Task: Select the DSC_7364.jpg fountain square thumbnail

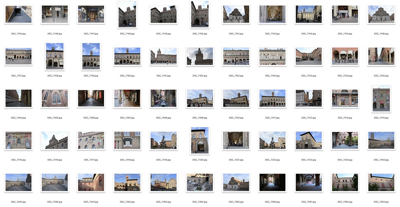Action: click(x=200, y=182)
